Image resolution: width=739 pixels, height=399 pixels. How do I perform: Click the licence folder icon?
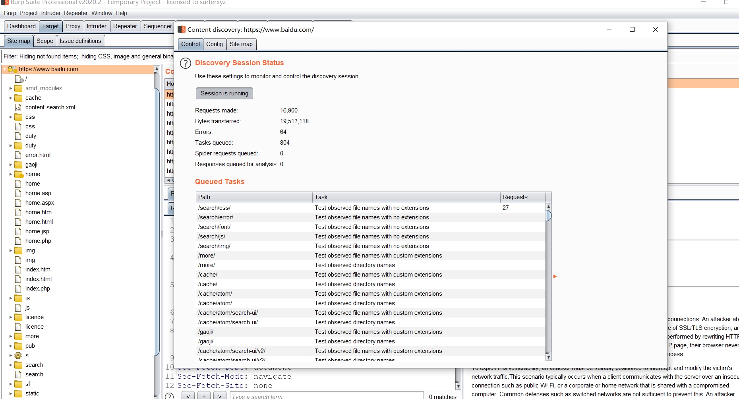(x=18, y=317)
